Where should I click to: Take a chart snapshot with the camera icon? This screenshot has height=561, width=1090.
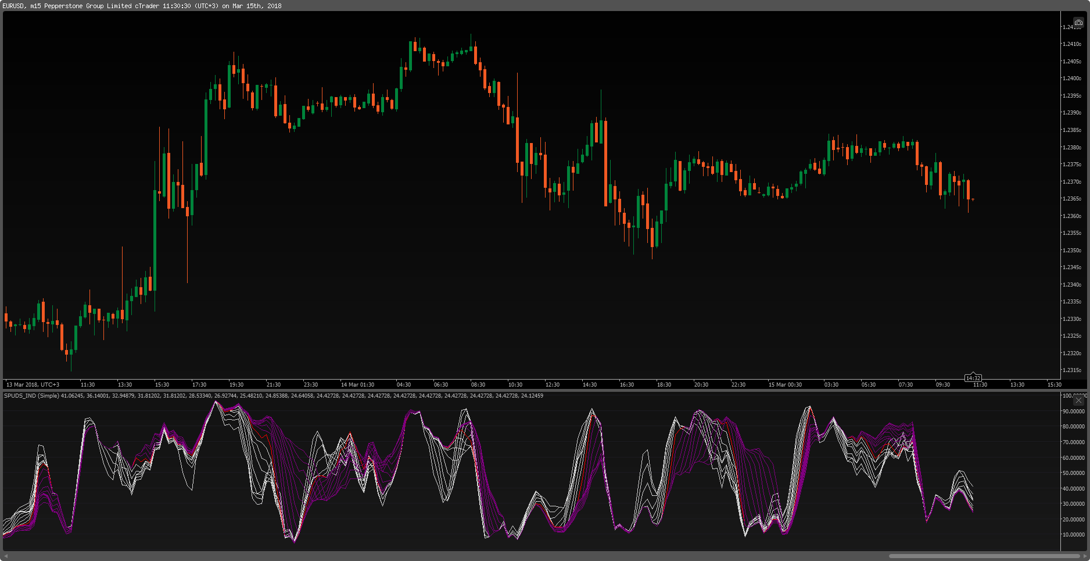[1078, 23]
